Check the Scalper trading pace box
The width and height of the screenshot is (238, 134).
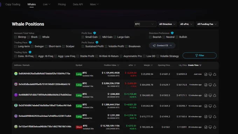[63, 46]
